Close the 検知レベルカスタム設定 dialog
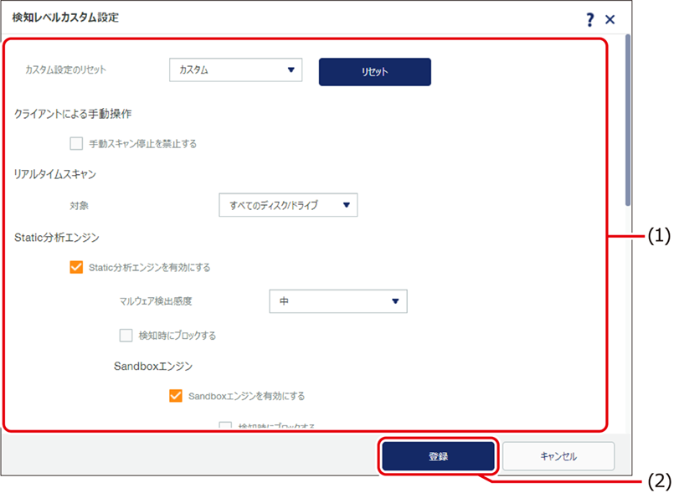This screenshot has height=493, width=674. coord(610,19)
